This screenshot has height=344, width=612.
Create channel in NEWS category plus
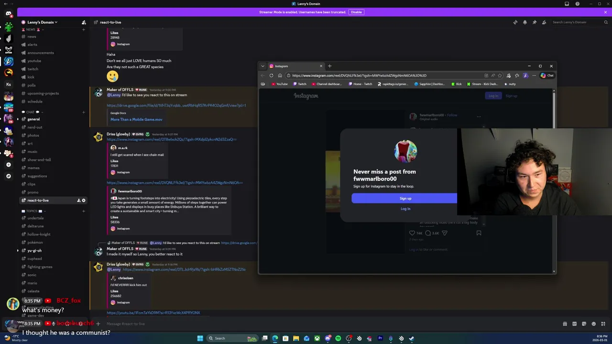(x=84, y=30)
